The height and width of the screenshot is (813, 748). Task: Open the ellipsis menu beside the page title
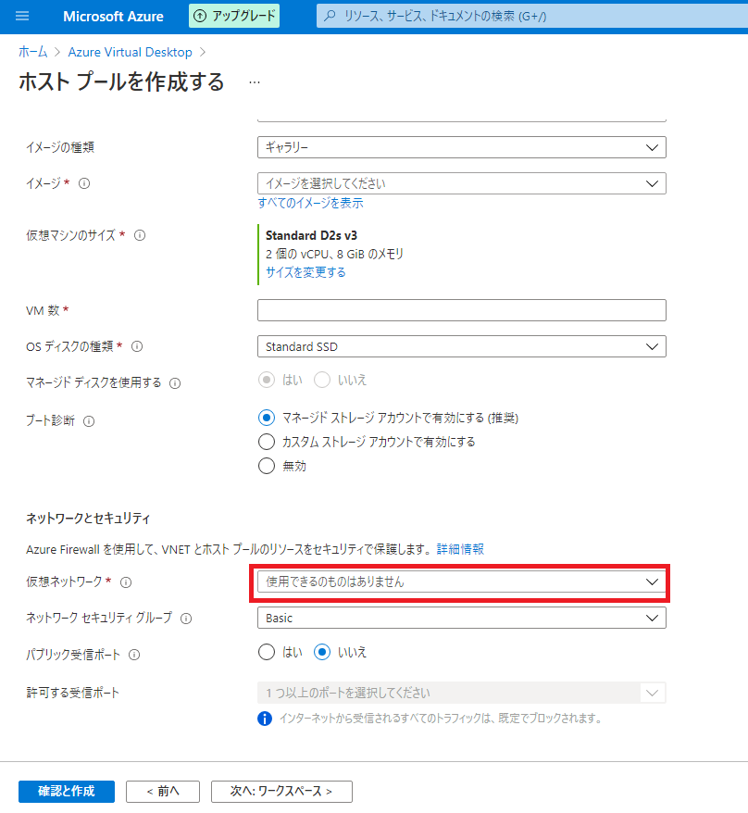tap(255, 82)
